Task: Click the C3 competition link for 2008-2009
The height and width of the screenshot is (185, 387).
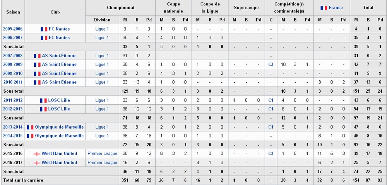Action: coord(271,64)
